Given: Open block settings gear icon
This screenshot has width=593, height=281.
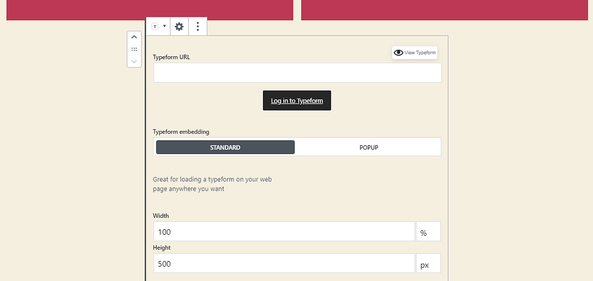Looking at the screenshot, I should pyautogui.click(x=180, y=27).
